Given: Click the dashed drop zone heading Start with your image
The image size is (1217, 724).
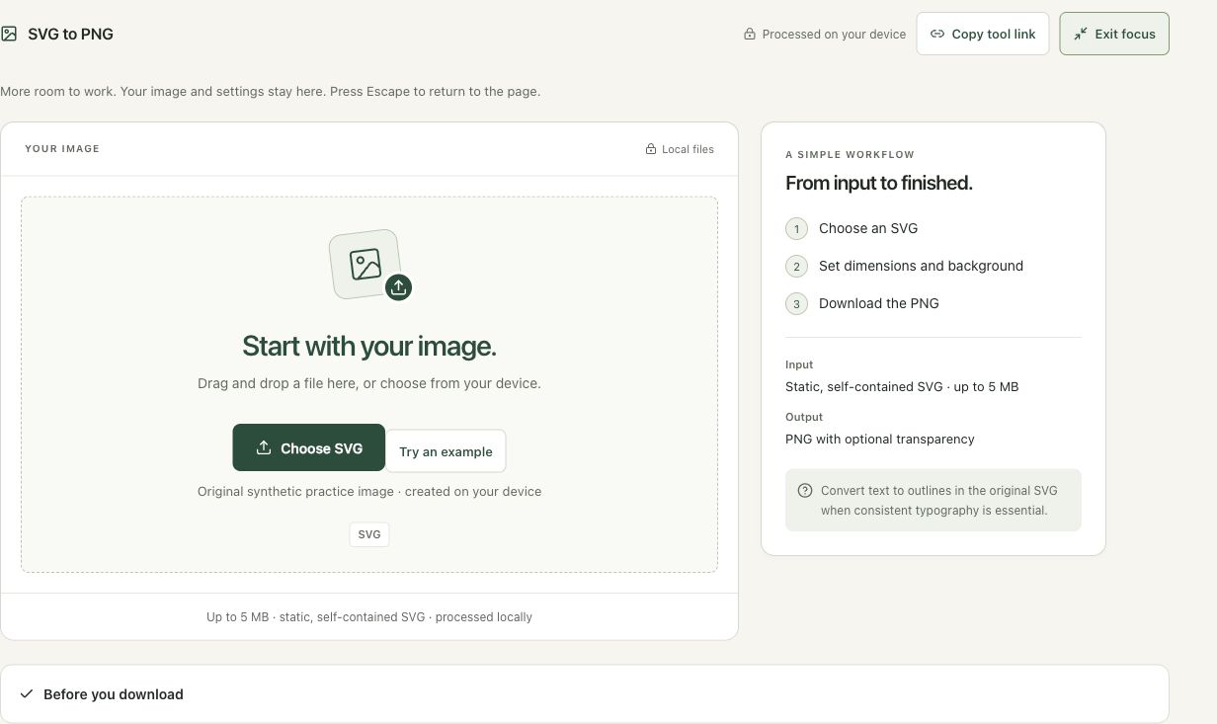Looking at the screenshot, I should pyautogui.click(x=369, y=346).
